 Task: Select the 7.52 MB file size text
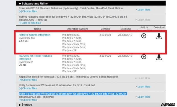(24, 41)
